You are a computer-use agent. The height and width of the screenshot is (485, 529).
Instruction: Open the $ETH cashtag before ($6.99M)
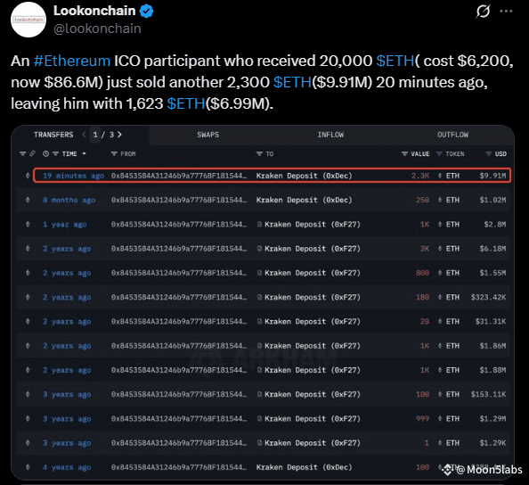point(186,103)
